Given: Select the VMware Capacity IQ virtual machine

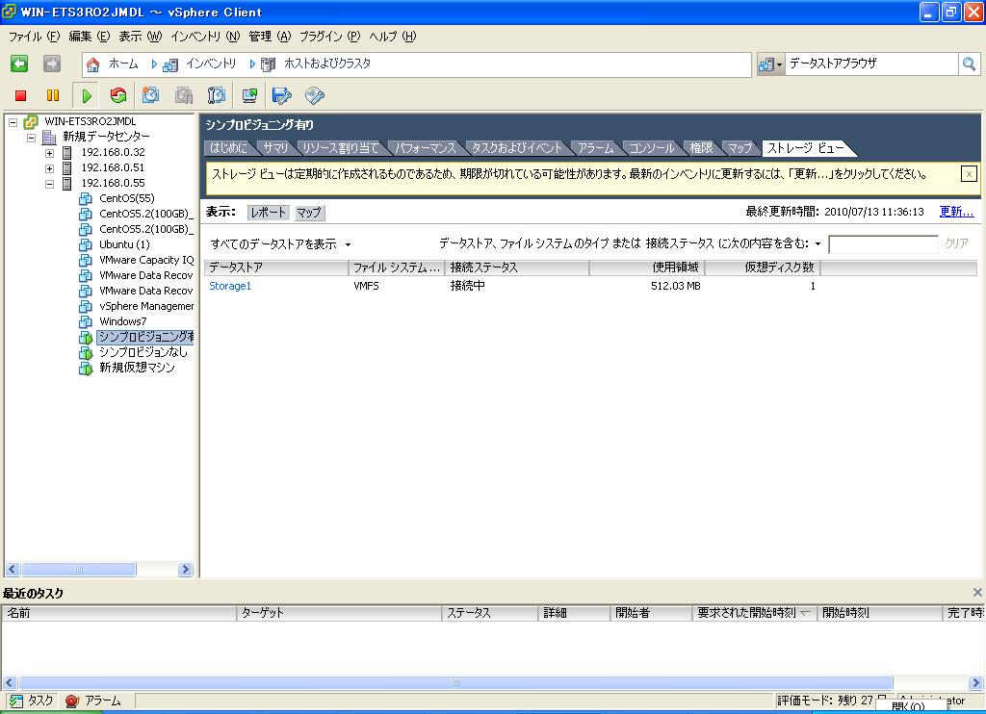Looking at the screenshot, I should (146, 260).
